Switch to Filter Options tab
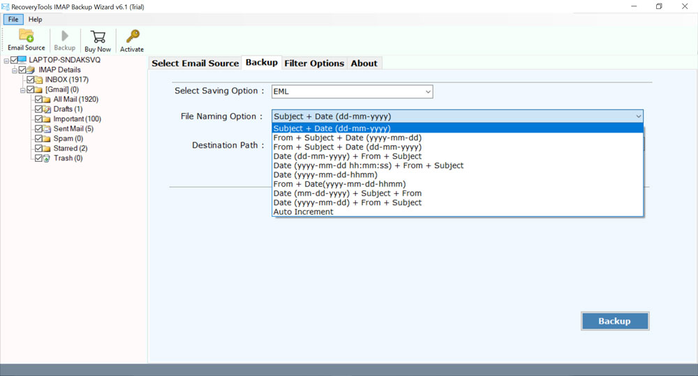This screenshot has height=376, width=698. click(314, 63)
